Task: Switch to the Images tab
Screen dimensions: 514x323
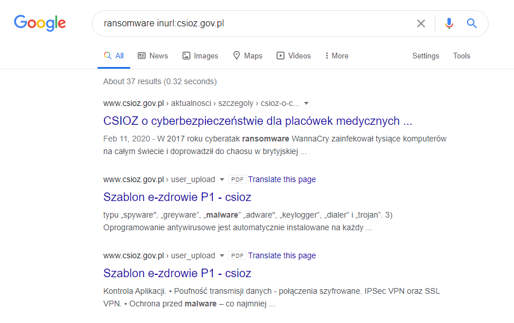Action: point(200,56)
